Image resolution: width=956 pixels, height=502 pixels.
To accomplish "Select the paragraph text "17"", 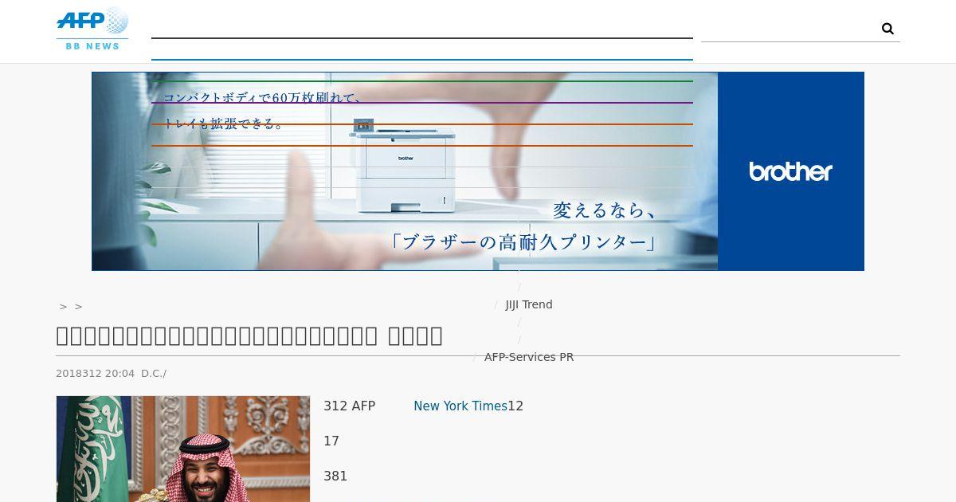I will pyautogui.click(x=331, y=441).
